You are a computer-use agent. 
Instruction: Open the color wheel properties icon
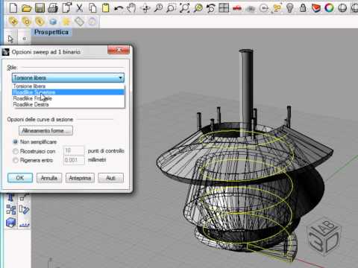(x=330, y=8)
